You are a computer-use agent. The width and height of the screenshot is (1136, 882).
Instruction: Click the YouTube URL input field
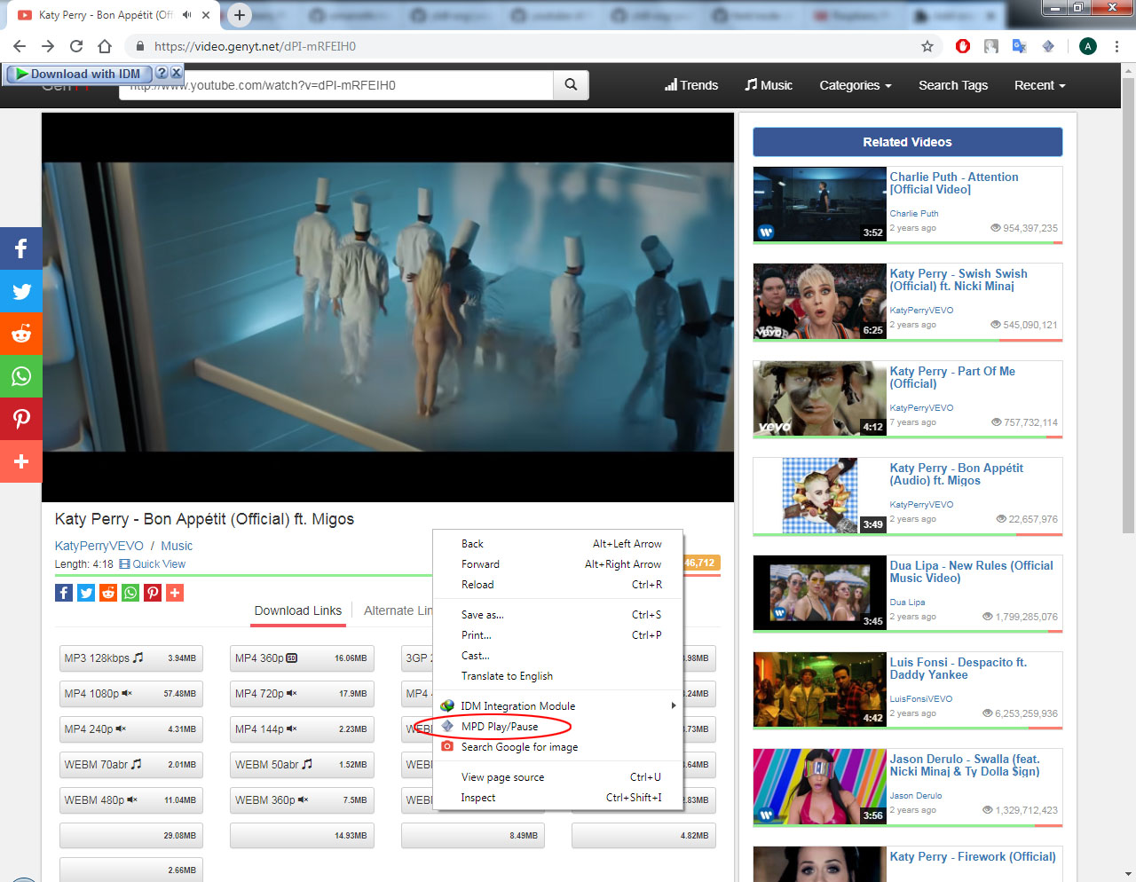point(337,85)
